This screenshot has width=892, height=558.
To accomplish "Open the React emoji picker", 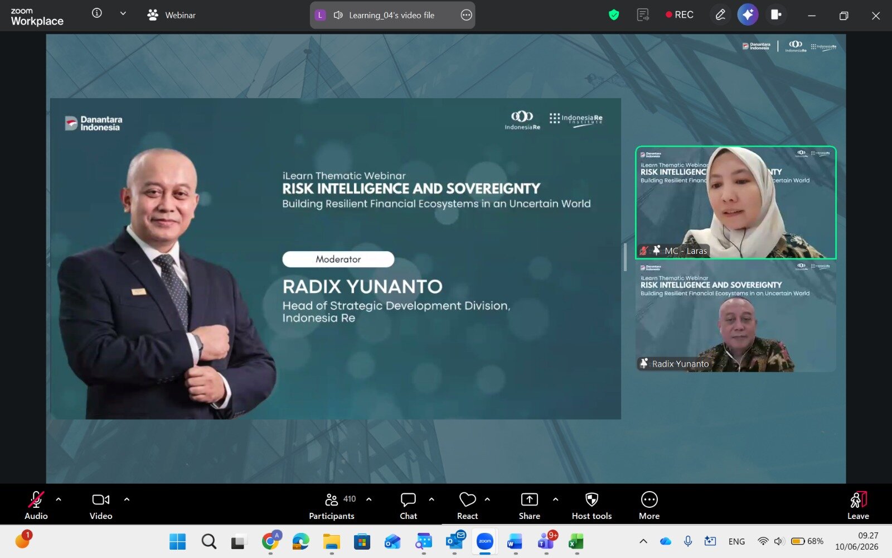I will tap(467, 506).
